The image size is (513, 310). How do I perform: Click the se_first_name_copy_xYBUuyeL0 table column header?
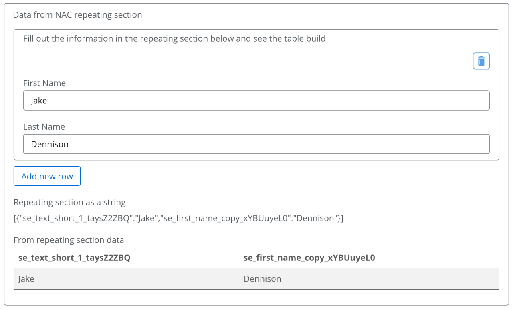coord(309,258)
